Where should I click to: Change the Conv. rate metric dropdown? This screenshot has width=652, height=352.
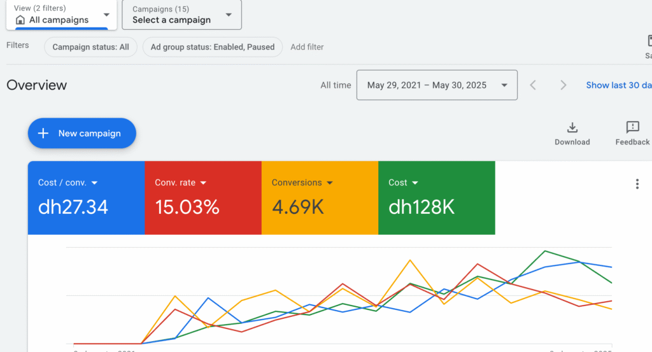pyautogui.click(x=203, y=183)
